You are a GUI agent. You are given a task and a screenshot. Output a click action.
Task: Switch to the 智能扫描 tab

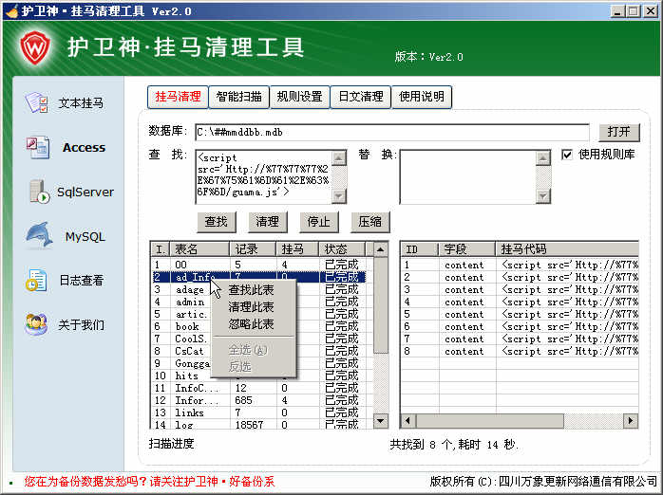(x=239, y=97)
